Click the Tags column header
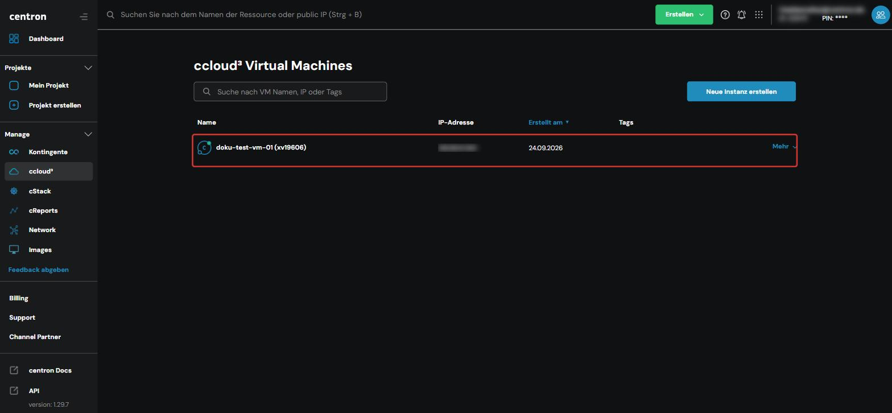 (x=626, y=122)
